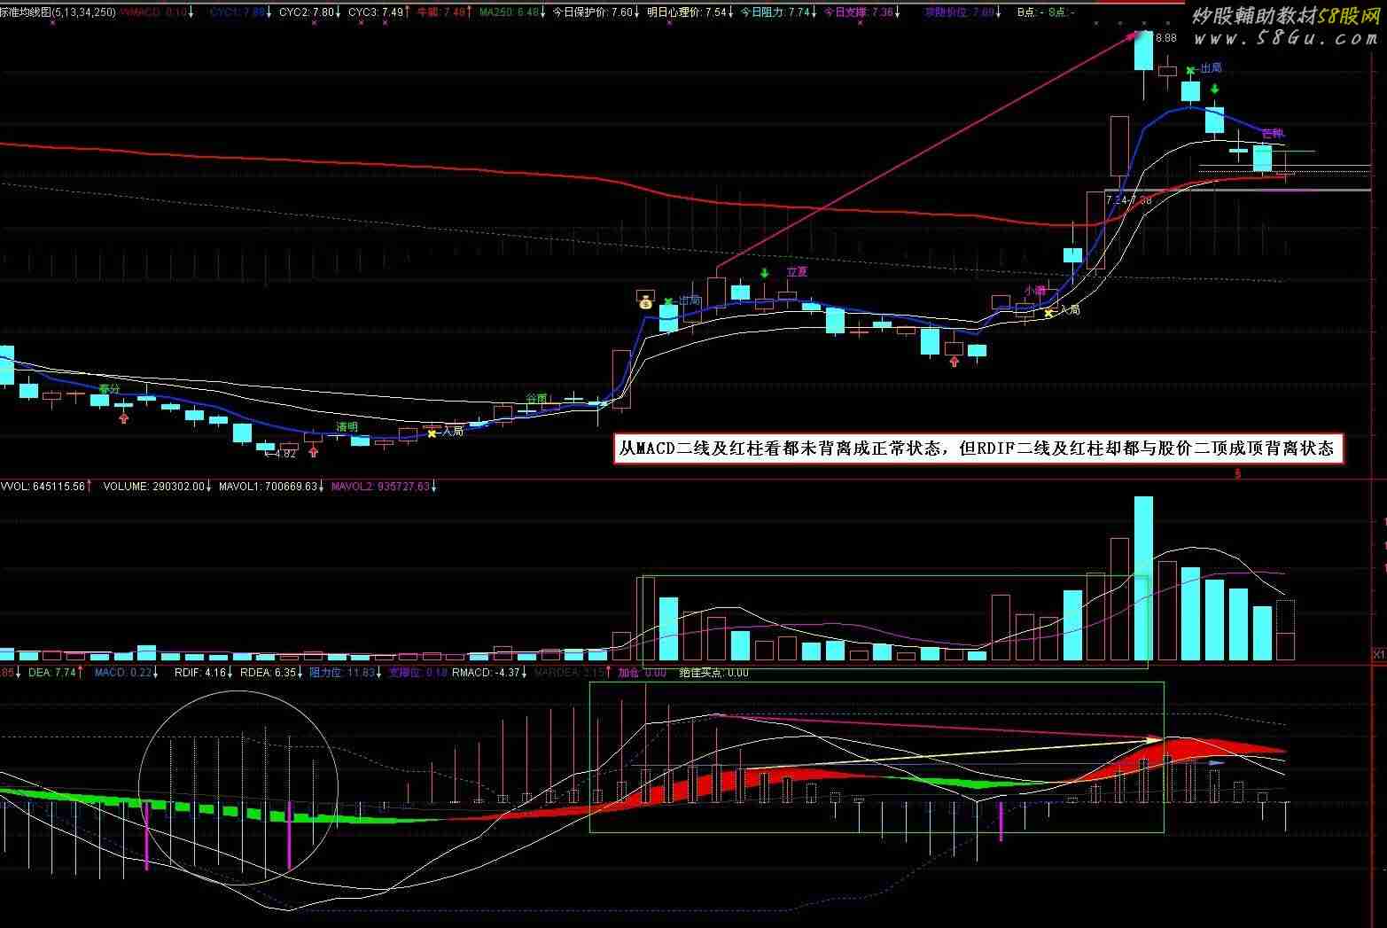Click the red up arrow left of 清明
This screenshot has height=928, width=1387.
click(x=314, y=451)
